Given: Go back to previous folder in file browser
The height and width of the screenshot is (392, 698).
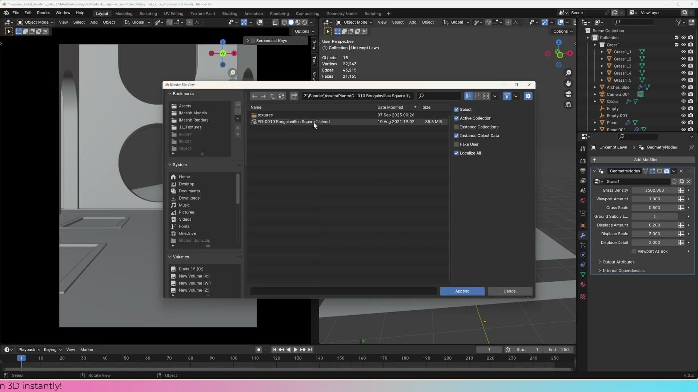Looking at the screenshot, I should pyautogui.click(x=254, y=96).
